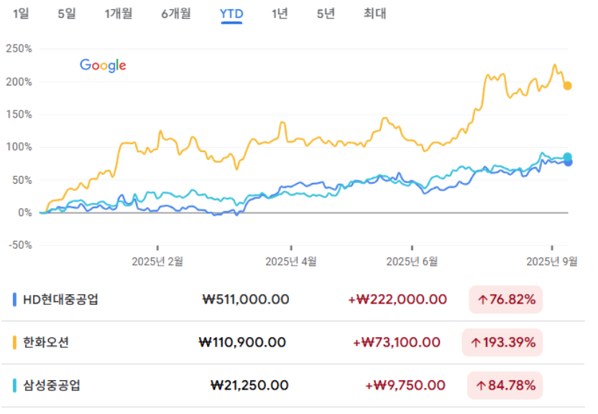The height and width of the screenshot is (414, 598).
Task: Click the blue HD현대중공업 endpoint dot
Action: (x=569, y=163)
